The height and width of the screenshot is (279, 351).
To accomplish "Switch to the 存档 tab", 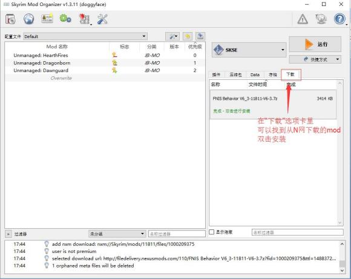I will 273,74.
